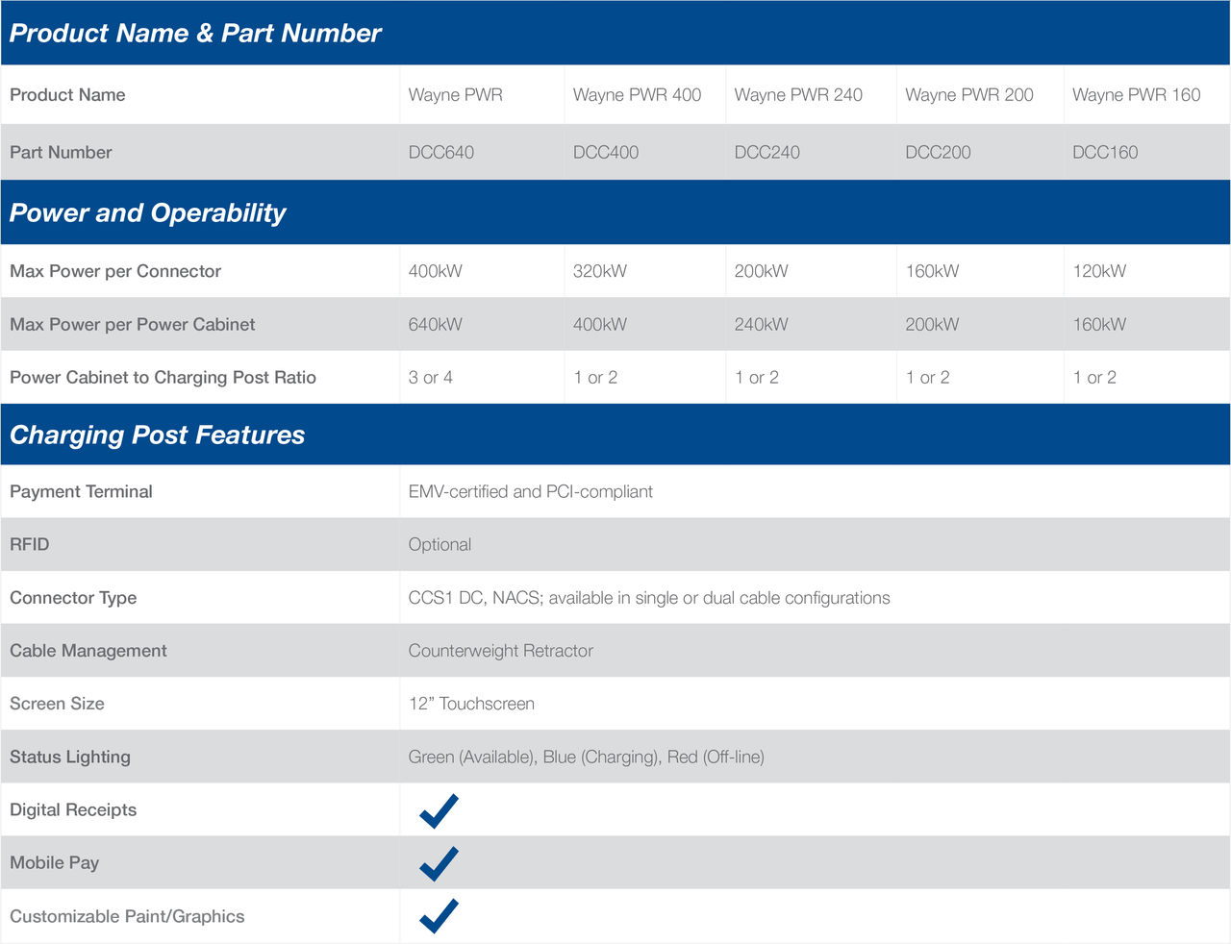This screenshot has height=944, width=1231.
Task: Click part number 'DCC640'
Action: [440, 152]
